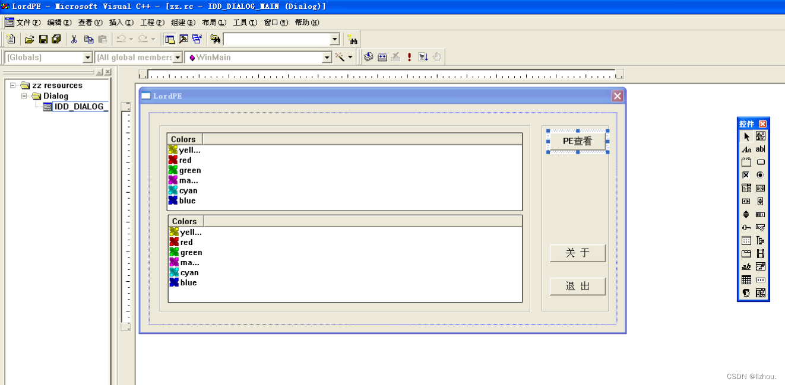
Task: Select the Check Box control tool
Action: (746, 174)
